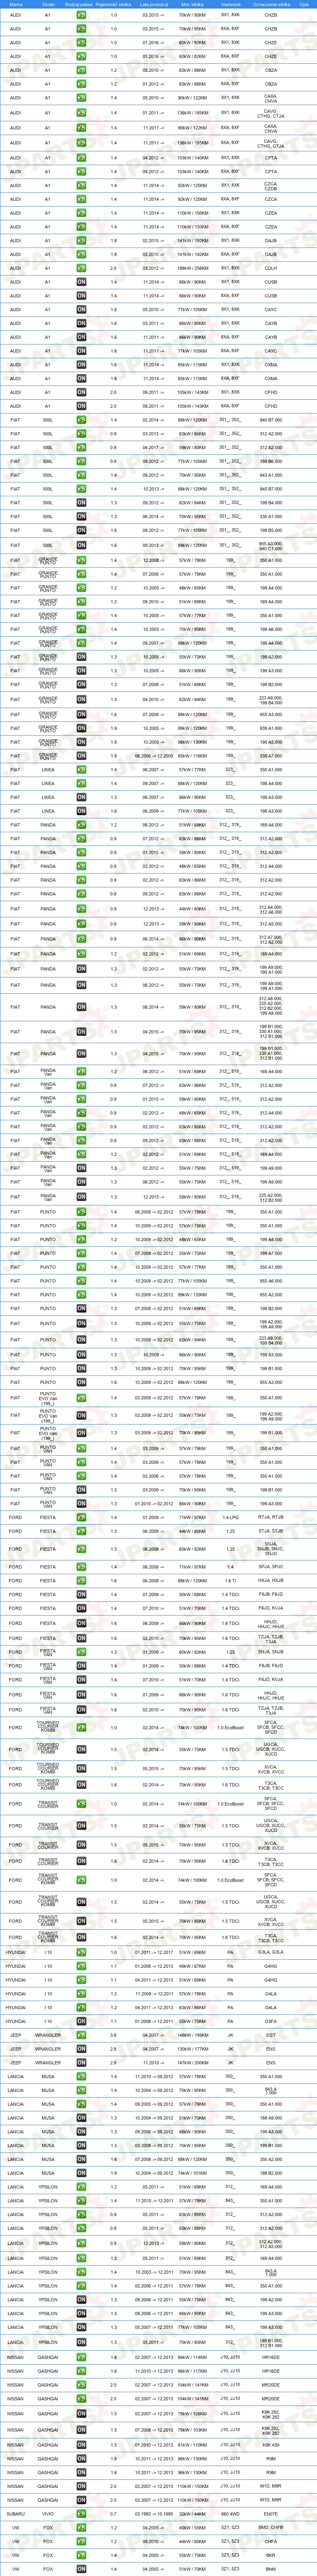Click the petrol icon in HYUNDAI i10 G3LA row
This screenshot has height=2576, width=317.
[x=82, y=1951]
